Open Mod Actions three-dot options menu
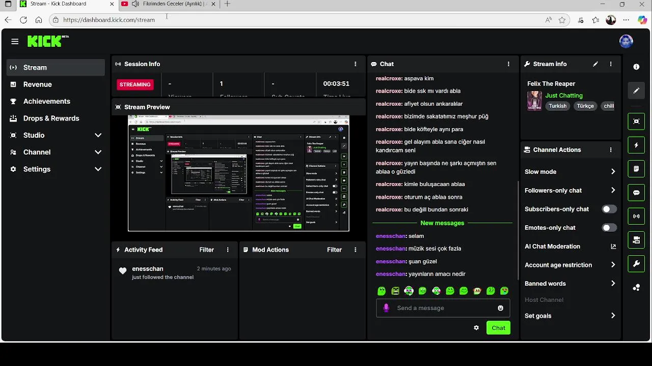652x366 pixels. [x=356, y=250]
